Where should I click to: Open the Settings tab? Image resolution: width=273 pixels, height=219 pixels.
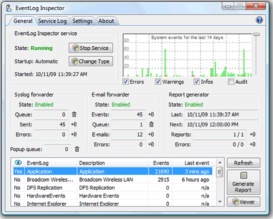pos(83,21)
